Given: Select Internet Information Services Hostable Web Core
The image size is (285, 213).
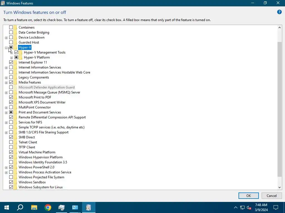Looking at the screenshot, I should 54,72.
